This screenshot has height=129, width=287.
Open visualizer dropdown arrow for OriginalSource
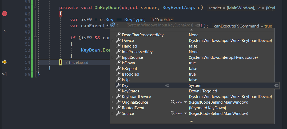[185, 102]
